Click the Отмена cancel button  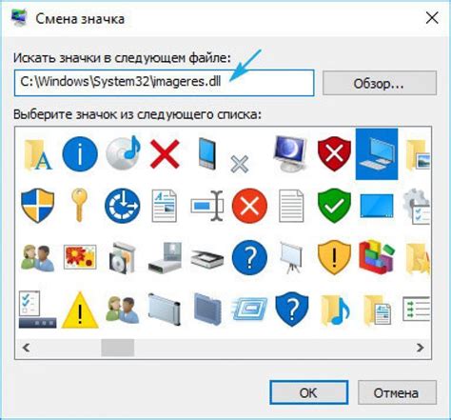tap(397, 392)
